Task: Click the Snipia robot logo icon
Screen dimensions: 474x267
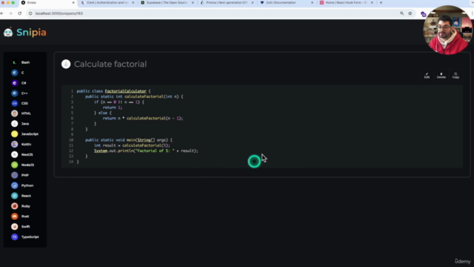Action: coord(8,32)
